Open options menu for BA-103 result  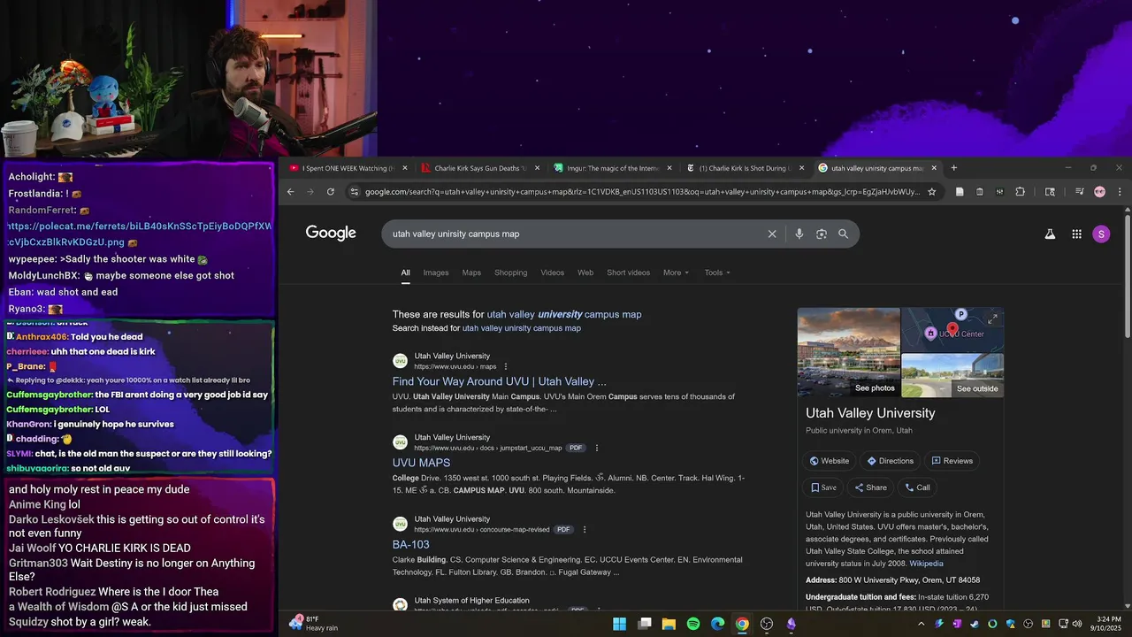[x=585, y=529]
